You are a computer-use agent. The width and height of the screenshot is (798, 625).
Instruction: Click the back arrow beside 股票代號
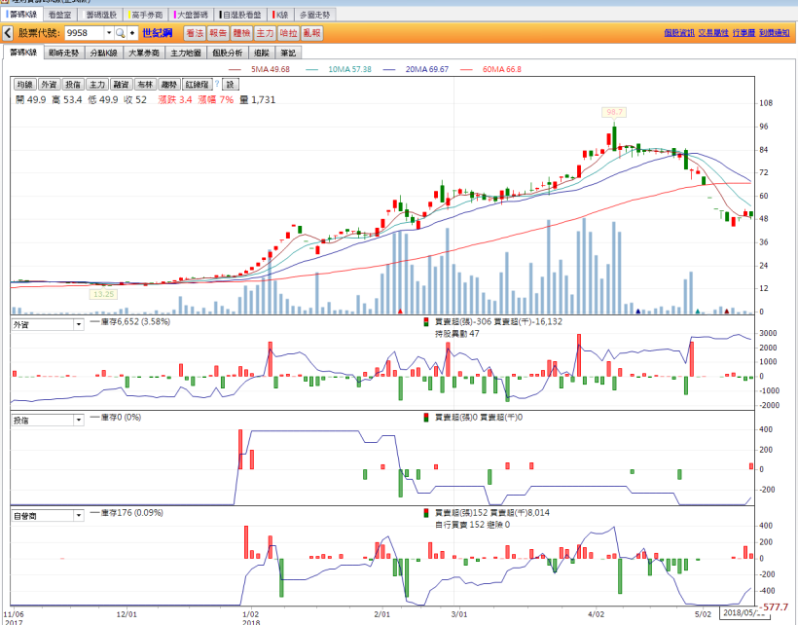click(8, 33)
